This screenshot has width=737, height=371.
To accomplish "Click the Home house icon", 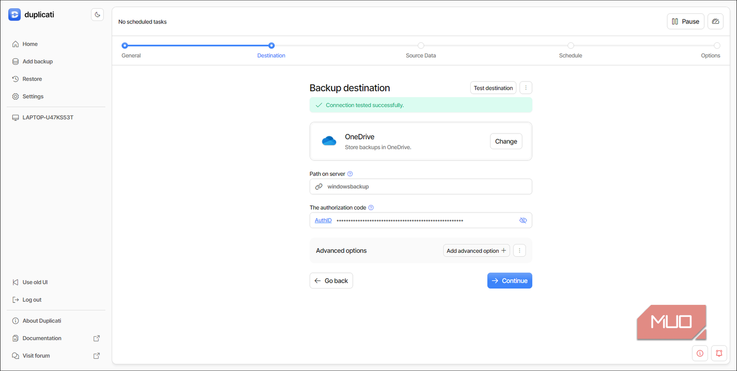I will coord(16,44).
